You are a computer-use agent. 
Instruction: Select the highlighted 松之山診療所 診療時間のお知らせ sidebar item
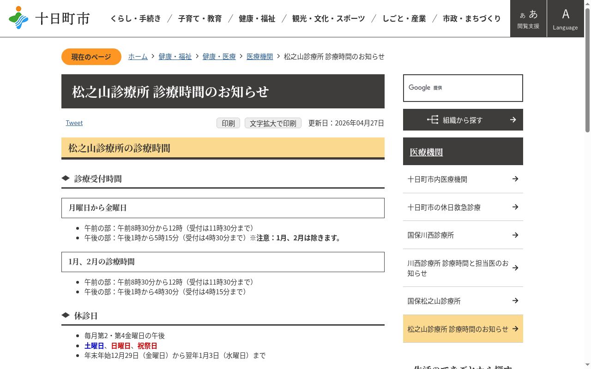(463, 329)
